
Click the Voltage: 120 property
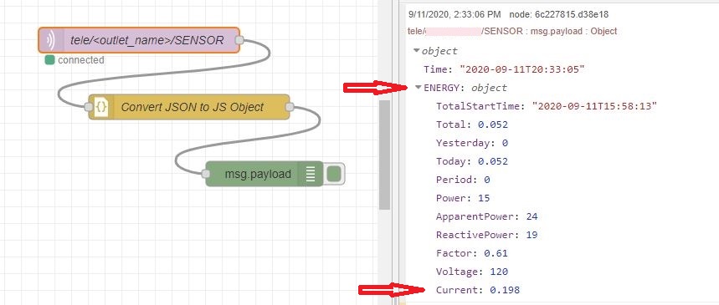click(472, 272)
